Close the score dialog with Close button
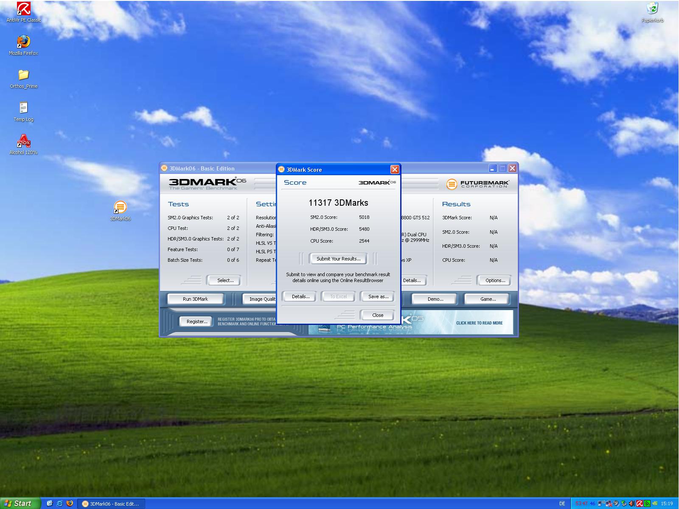 tap(378, 315)
